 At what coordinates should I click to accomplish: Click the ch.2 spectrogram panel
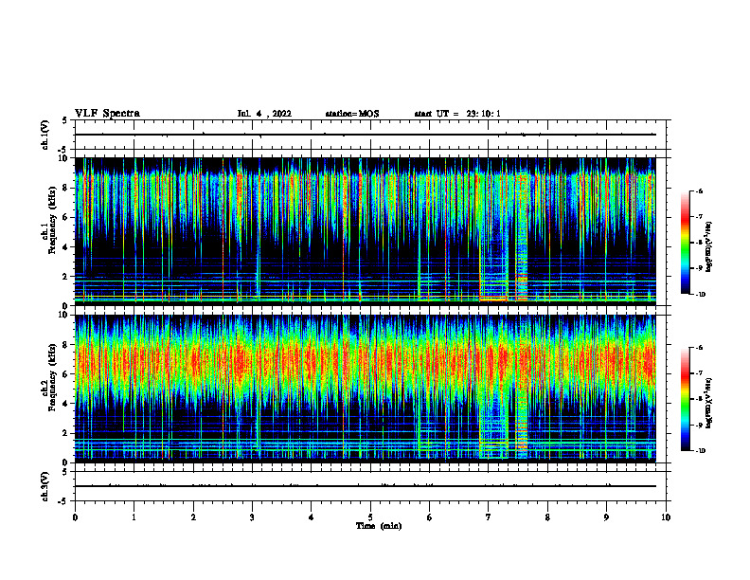point(365,389)
